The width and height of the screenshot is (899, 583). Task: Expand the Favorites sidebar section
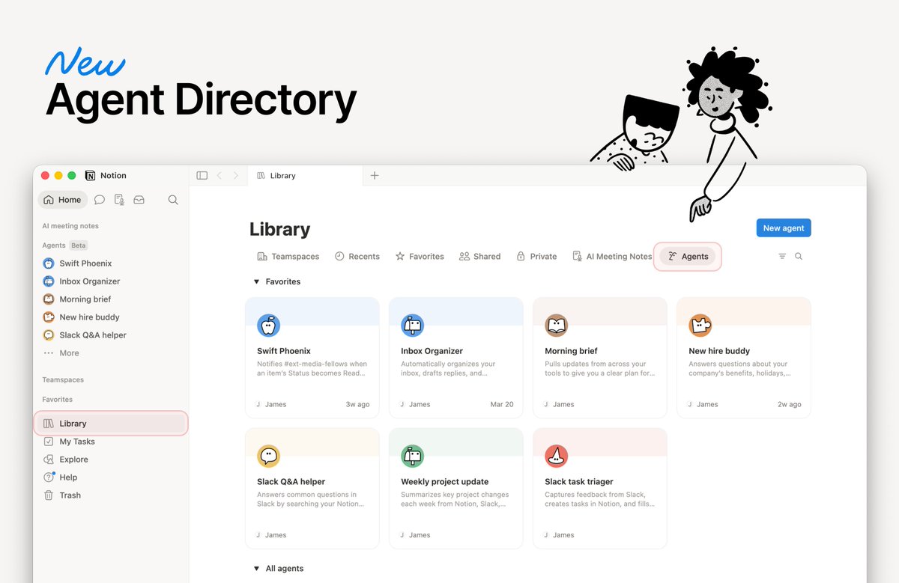point(57,400)
